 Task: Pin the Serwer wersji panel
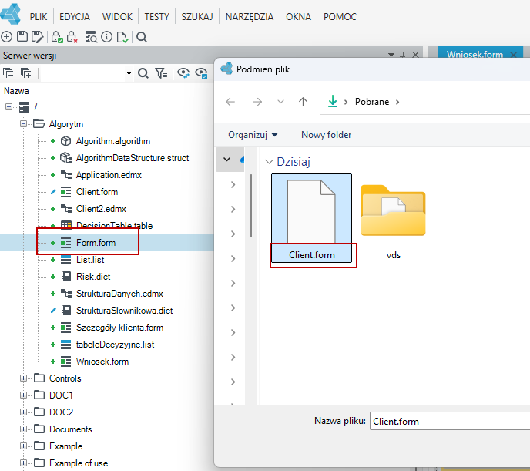[403, 55]
